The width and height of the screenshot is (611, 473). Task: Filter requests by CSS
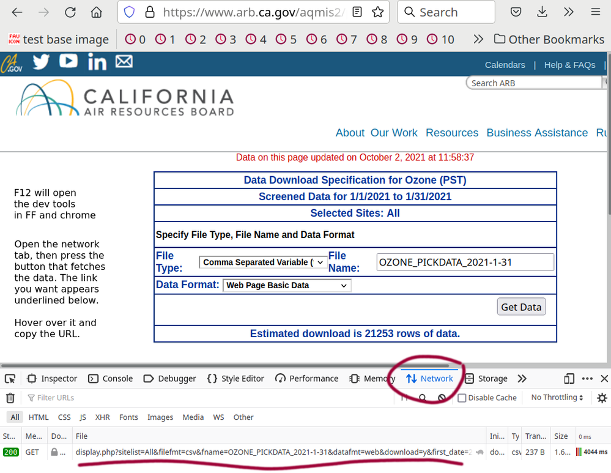(64, 417)
